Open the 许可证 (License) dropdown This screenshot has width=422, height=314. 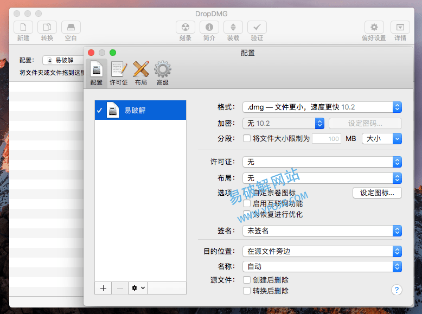[x=322, y=162]
